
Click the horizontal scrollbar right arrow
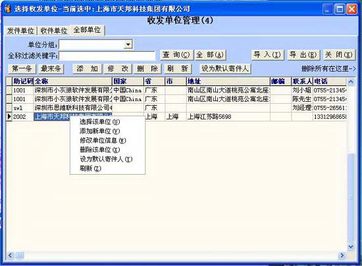(x=342, y=255)
